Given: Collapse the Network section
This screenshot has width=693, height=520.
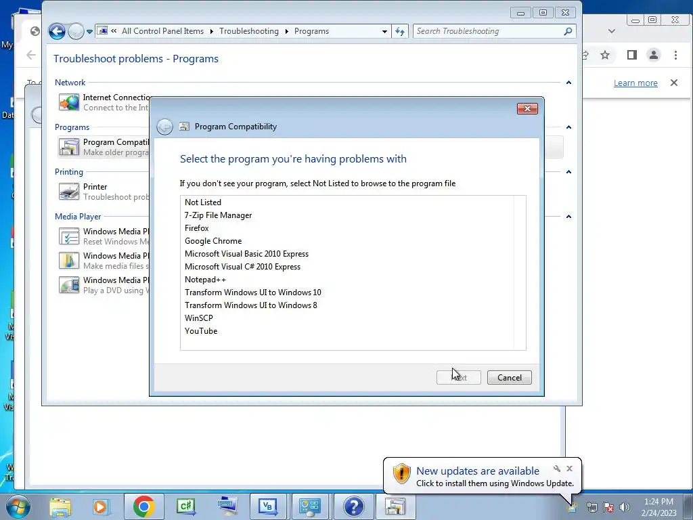Looking at the screenshot, I should 568,83.
